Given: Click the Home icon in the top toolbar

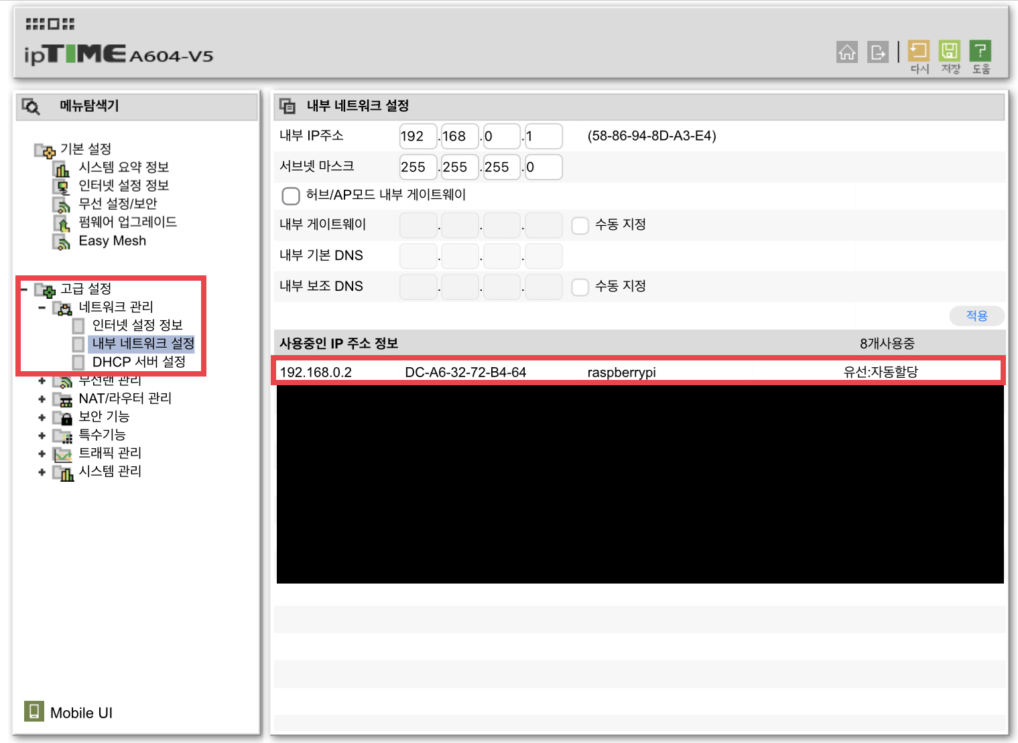Looking at the screenshot, I should tap(846, 52).
